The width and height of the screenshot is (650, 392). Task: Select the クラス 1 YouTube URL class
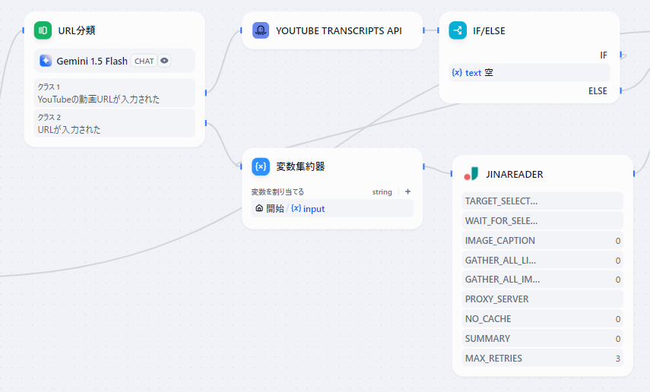point(114,93)
